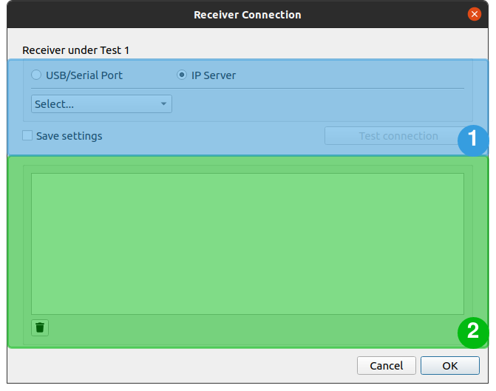Click the Receiver Connection title bar
The height and width of the screenshot is (391, 496).
[x=247, y=14]
